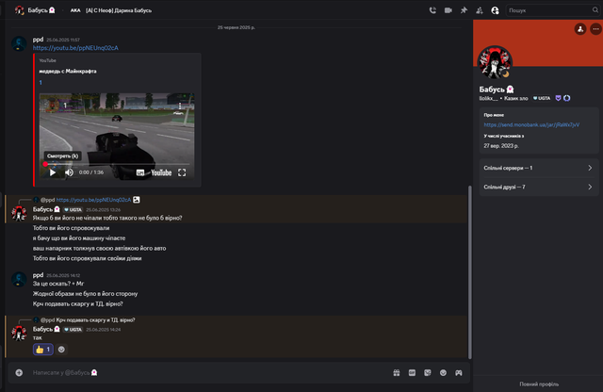Play the embedded YouTube video
The width and height of the screenshot is (603, 392).
point(53,172)
